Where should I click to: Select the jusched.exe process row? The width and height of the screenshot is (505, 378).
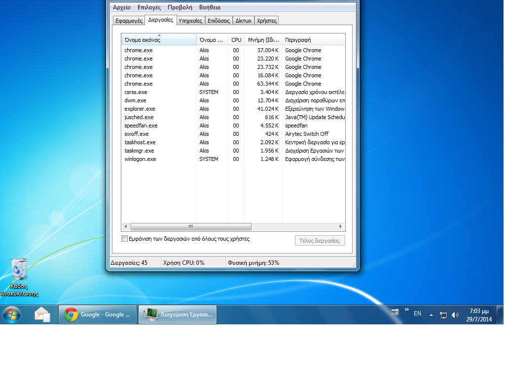[233, 117]
